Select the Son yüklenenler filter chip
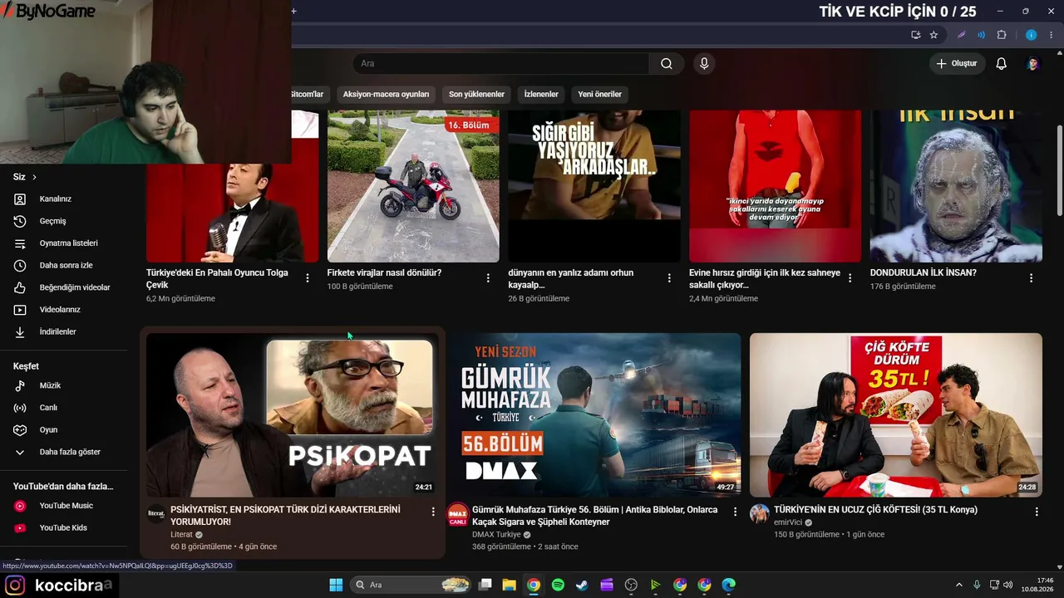The image size is (1064, 598). [476, 94]
